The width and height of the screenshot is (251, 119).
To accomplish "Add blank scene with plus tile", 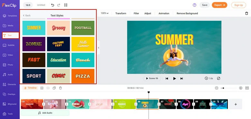I will point(236,104).
